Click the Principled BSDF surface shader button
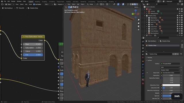Screen dimensions: 184x103 point(170,64)
